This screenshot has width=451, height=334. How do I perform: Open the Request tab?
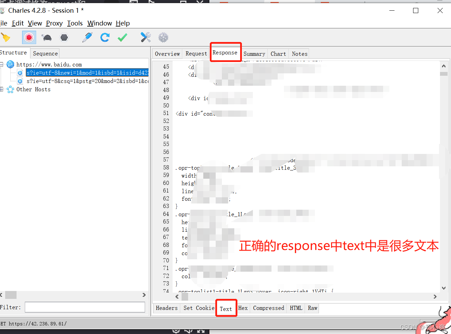196,54
